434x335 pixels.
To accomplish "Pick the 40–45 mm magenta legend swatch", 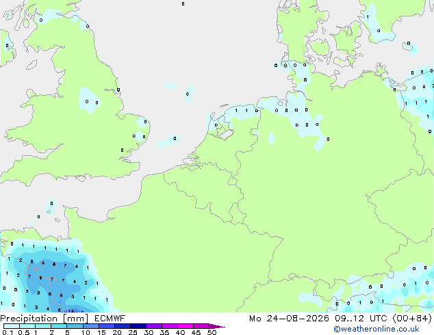I will tap(186, 326).
